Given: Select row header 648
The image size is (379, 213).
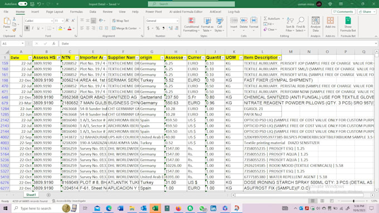Looking at the screenshot, I should pyautogui.click(x=5, y=97).
